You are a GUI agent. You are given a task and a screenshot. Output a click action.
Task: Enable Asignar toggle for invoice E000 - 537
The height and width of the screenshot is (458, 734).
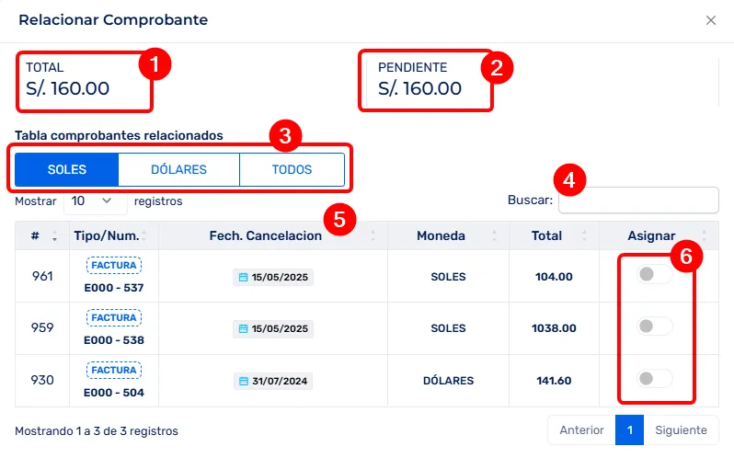click(654, 274)
